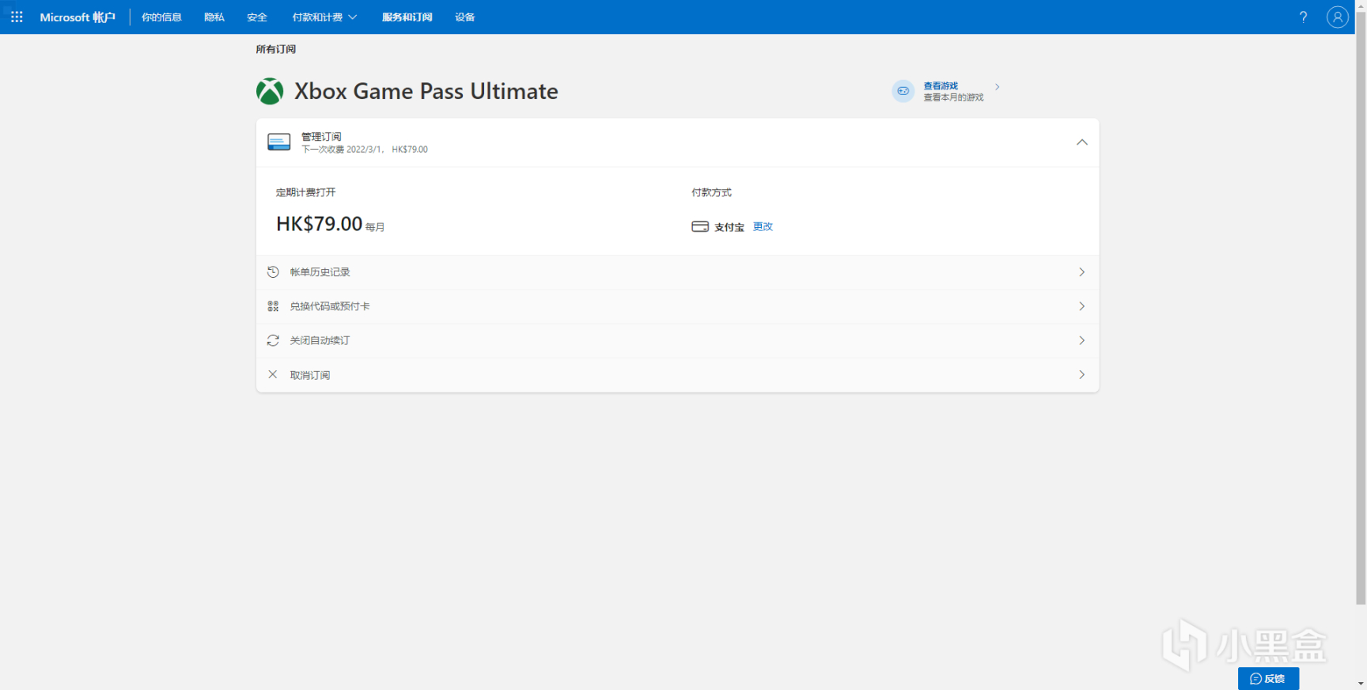Open 兑换代码或预付卡
This screenshot has height=690, width=1367.
(677, 306)
